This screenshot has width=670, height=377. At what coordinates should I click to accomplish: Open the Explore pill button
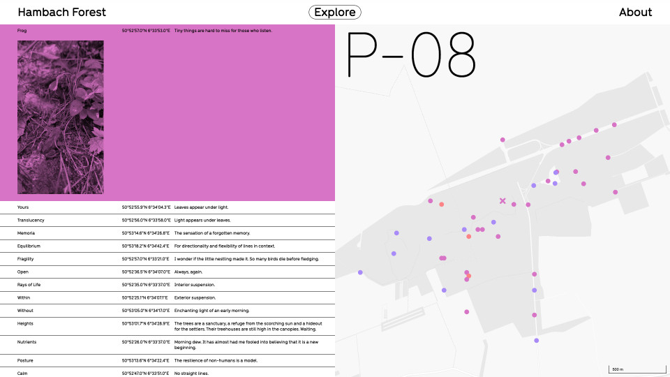pyautogui.click(x=335, y=13)
